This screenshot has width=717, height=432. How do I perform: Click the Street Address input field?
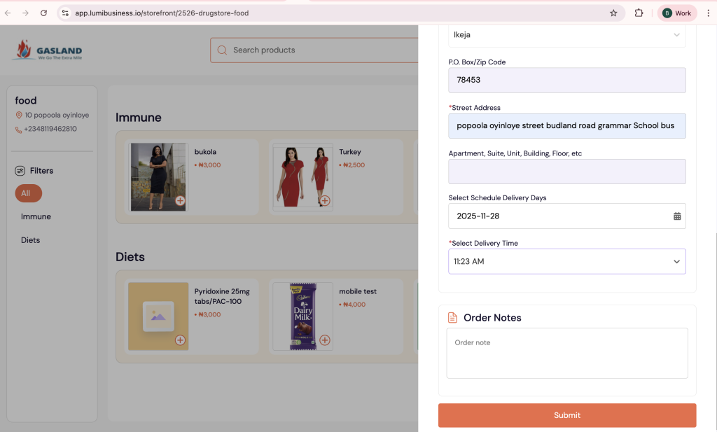point(566,126)
